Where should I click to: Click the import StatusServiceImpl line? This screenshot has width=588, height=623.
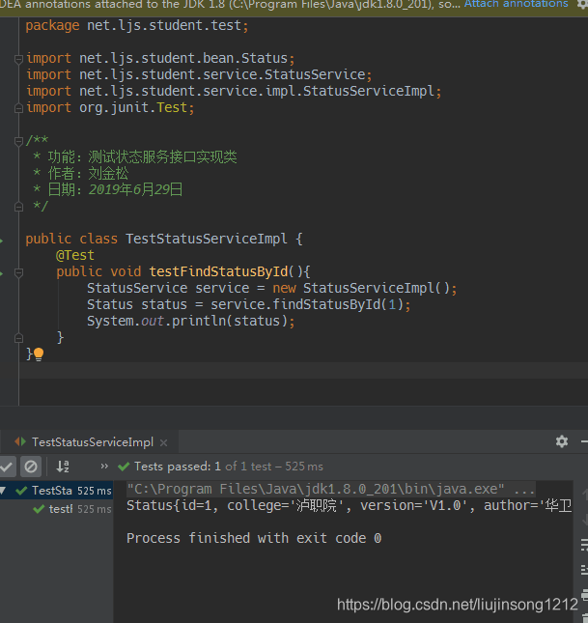point(234,92)
